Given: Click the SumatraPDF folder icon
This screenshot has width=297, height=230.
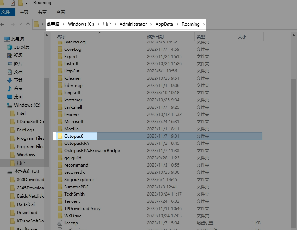Looking at the screenshot, I should pyautogui.click(x=60, y=187).
